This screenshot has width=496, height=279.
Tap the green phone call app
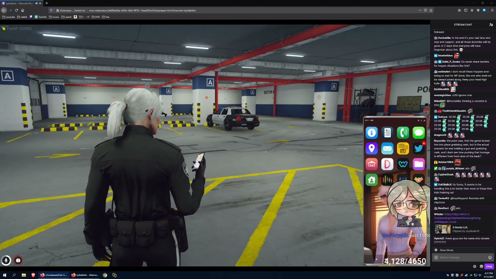click(x=403, y=133)
